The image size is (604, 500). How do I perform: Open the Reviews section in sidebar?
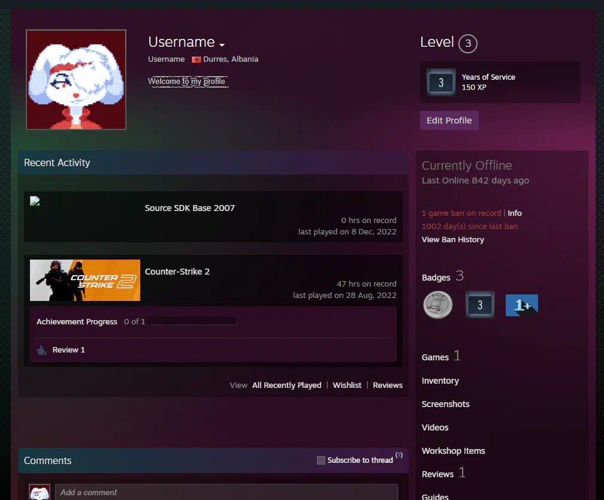437,474
